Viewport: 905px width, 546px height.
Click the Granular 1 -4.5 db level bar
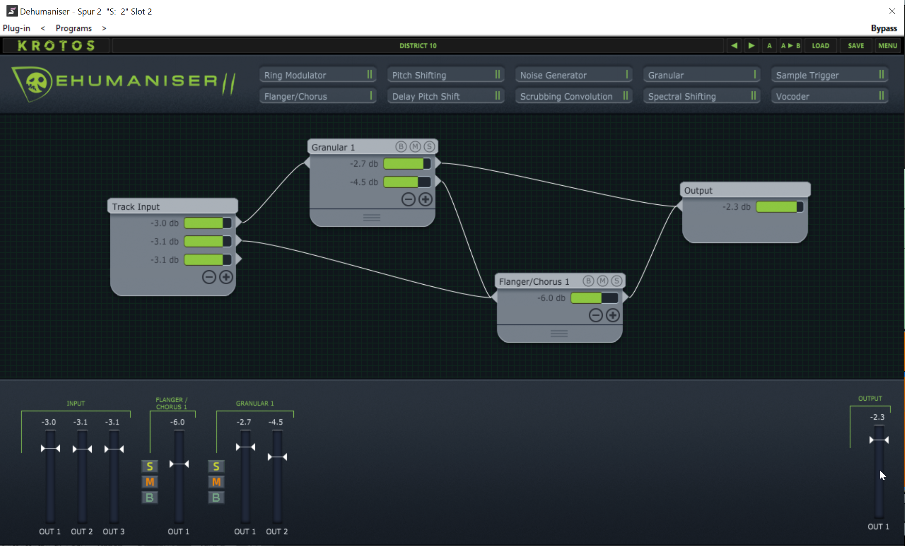click(x=407, y=182)
